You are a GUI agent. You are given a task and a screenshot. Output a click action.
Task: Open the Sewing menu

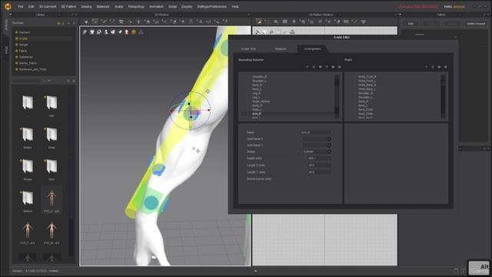[x=86, y=7]
